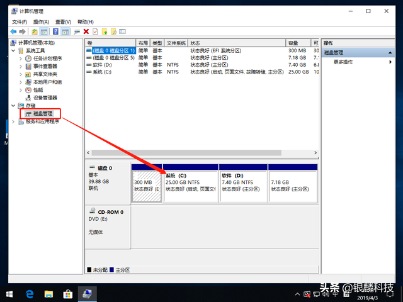This screenshot has width=403, height=302.
Task: Select volume row 系统 (C:)
Action: [202, 72]
